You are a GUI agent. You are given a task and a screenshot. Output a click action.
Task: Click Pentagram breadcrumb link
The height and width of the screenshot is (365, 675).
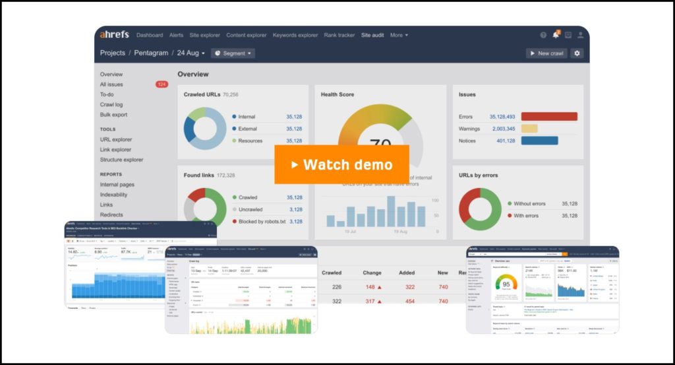pos(151,53)
